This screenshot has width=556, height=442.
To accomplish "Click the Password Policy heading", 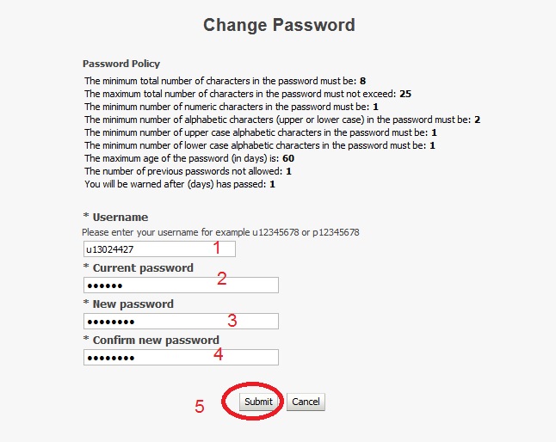I will click(120, 64).
